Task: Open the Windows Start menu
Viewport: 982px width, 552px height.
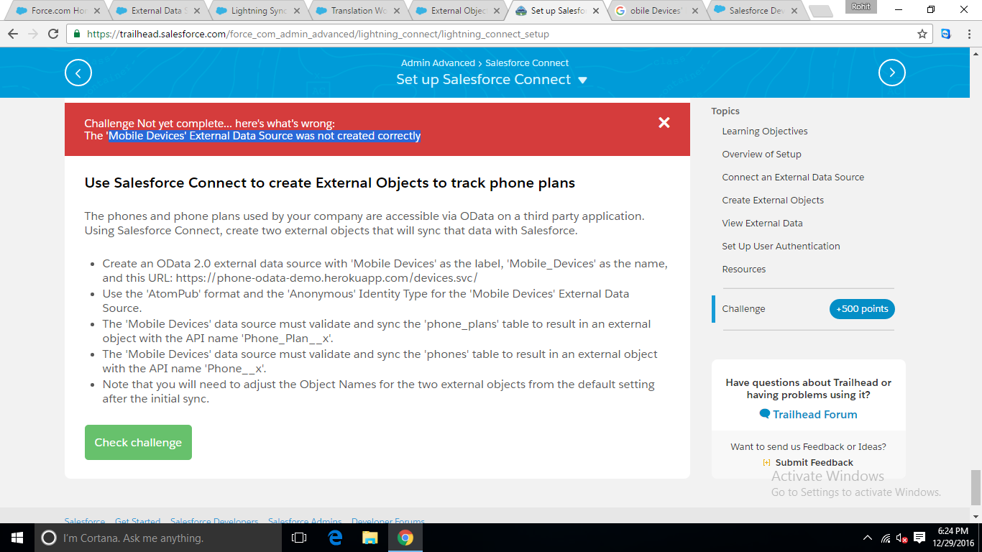Action: [x=17, y=538]
